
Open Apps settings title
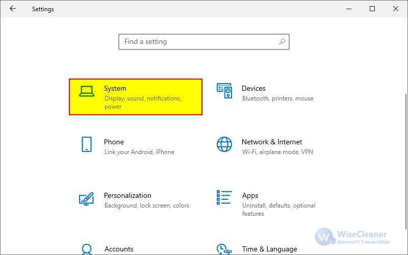[250, 196]
